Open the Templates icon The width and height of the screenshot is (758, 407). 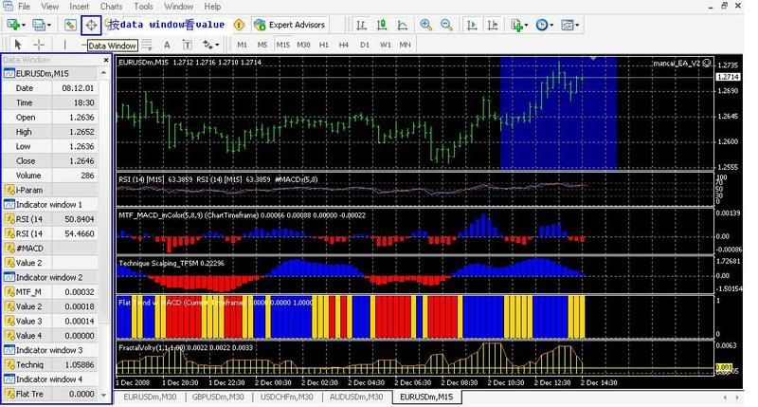567,25
